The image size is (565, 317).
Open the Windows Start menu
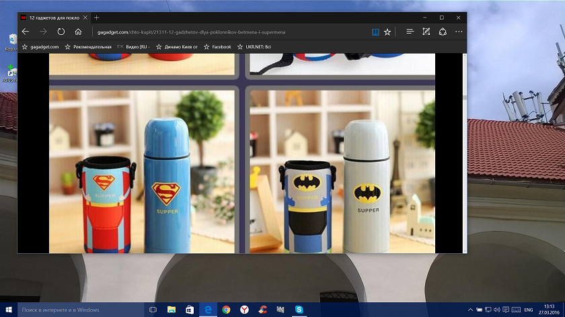[9, 310]
